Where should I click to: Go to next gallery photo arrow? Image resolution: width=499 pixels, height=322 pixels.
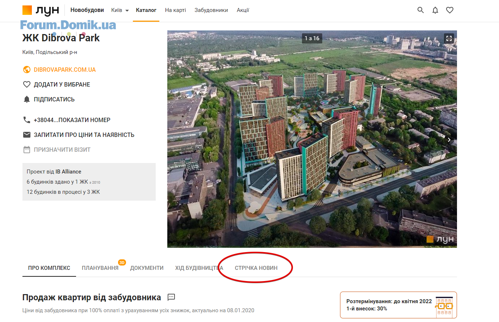coord(449,140)
